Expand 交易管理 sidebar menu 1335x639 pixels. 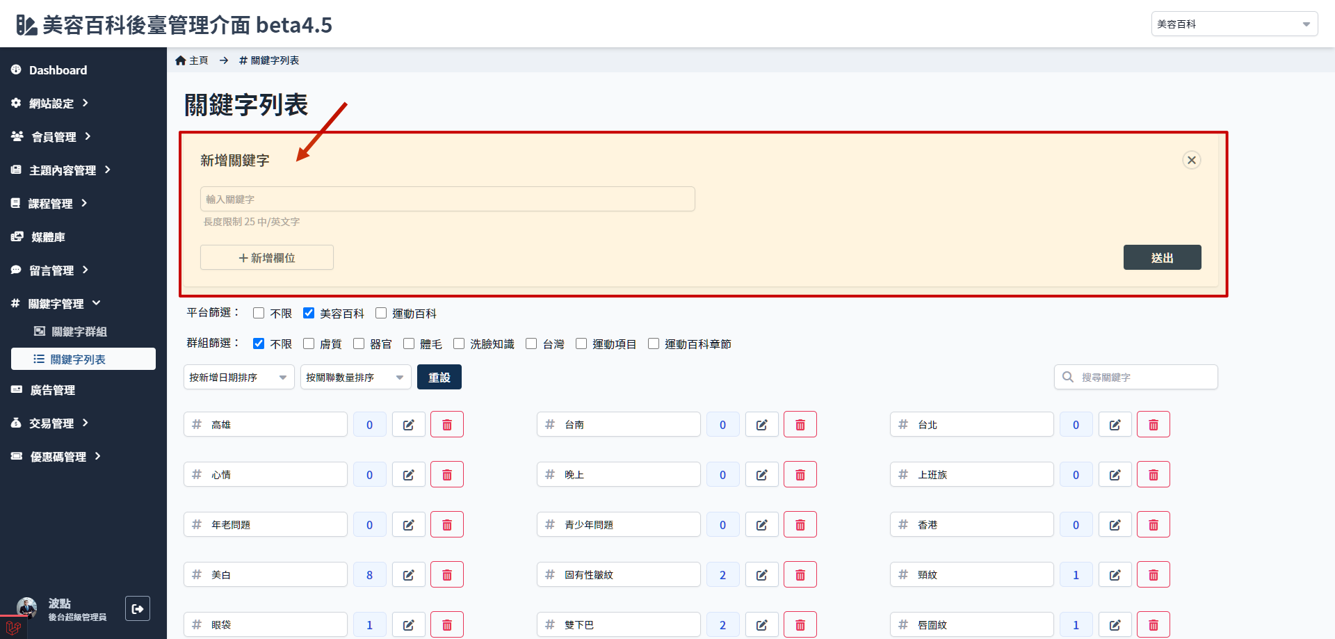pos(50,423)
